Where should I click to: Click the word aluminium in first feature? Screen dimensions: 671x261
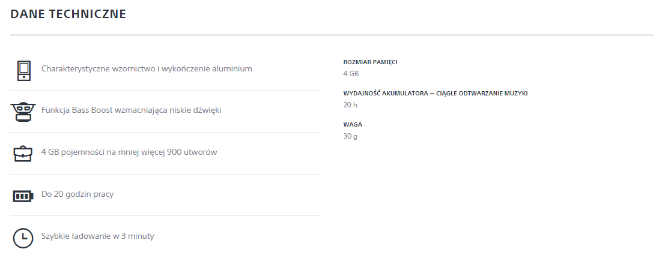tap(232, 68)
